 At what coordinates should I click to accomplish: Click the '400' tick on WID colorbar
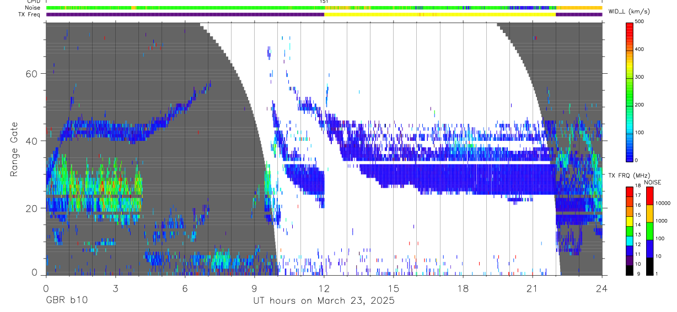coord(640,49)
